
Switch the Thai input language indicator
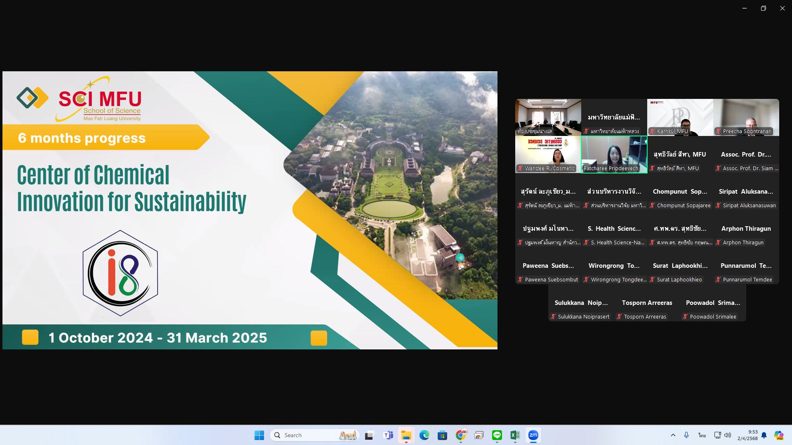tap(702, 435)
